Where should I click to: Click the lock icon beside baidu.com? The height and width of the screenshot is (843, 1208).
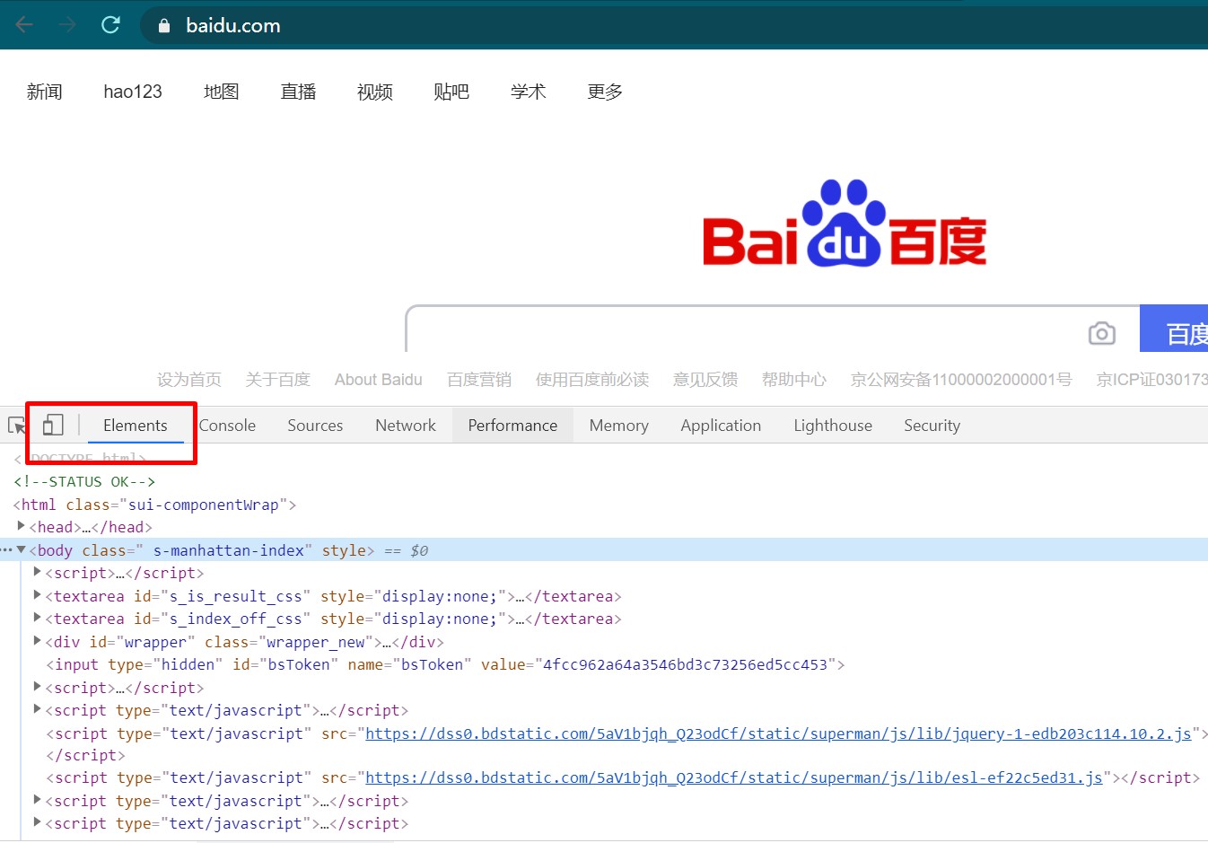coord(163,26)
